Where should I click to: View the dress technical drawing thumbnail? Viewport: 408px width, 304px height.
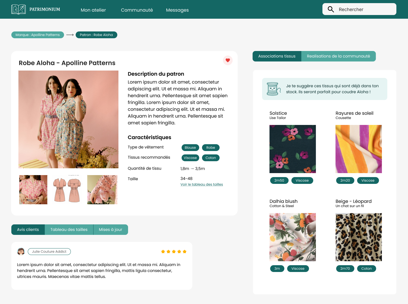pos(67,190)
